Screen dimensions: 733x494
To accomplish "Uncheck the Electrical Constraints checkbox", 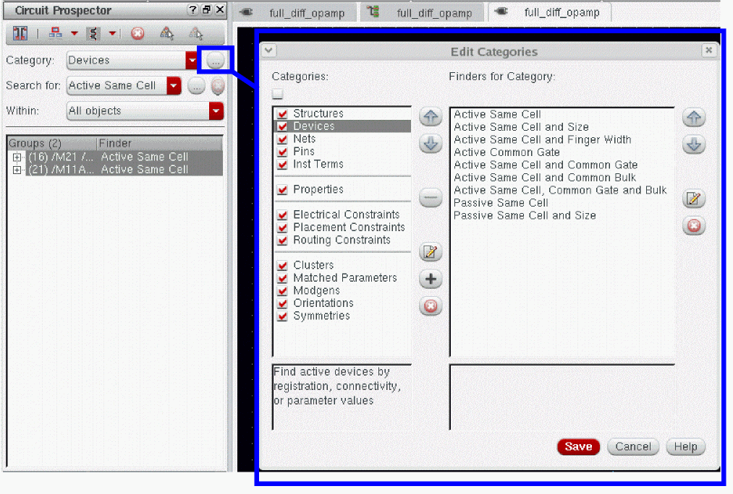I will 282,215.
